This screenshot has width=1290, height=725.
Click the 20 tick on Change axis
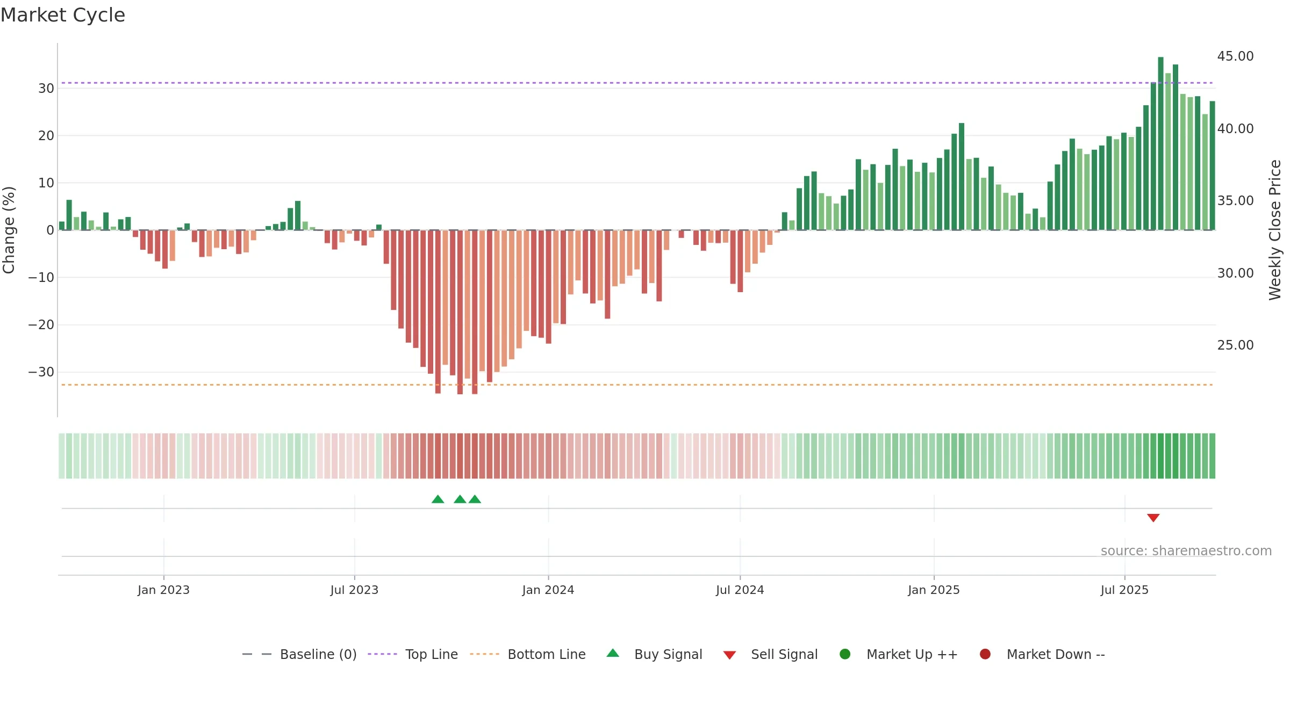(x=46, y=135)
